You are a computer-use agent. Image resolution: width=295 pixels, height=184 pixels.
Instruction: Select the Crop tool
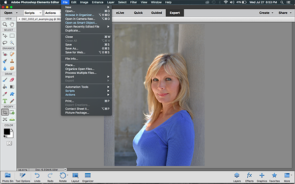[x=5, y=112]
